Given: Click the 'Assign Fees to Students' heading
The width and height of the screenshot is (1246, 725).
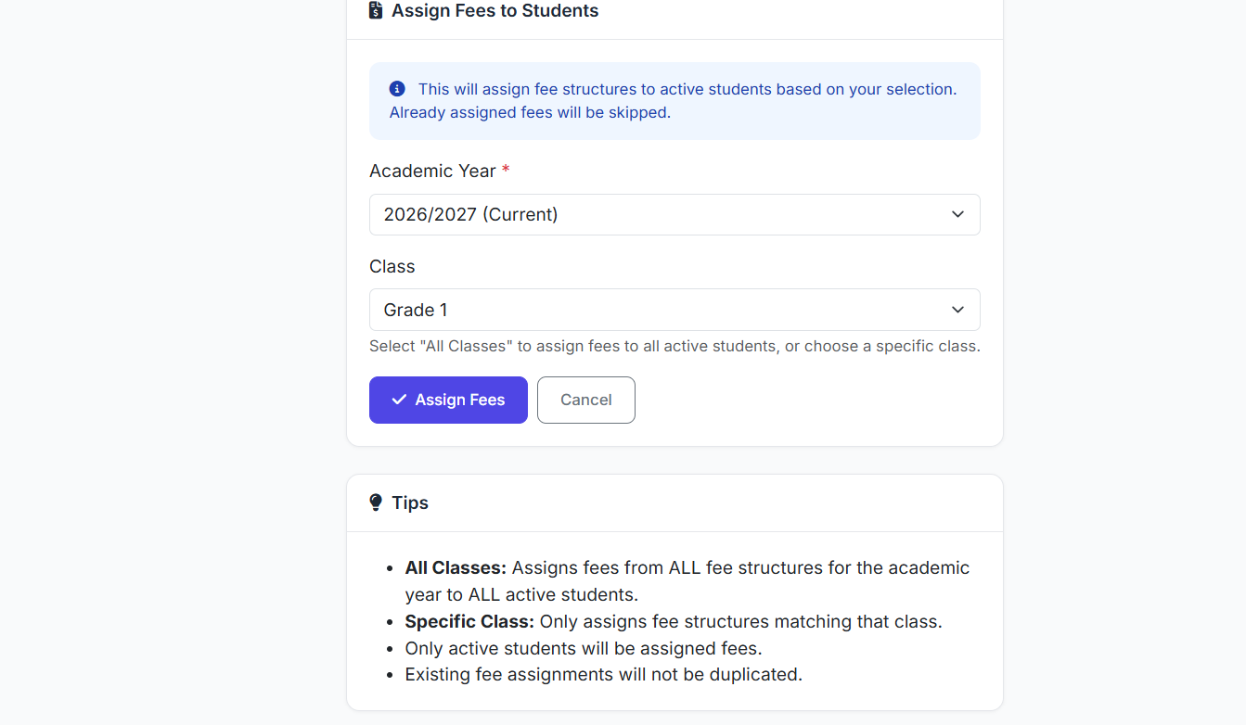Looking at the screenshot, I should coord(495,11).
